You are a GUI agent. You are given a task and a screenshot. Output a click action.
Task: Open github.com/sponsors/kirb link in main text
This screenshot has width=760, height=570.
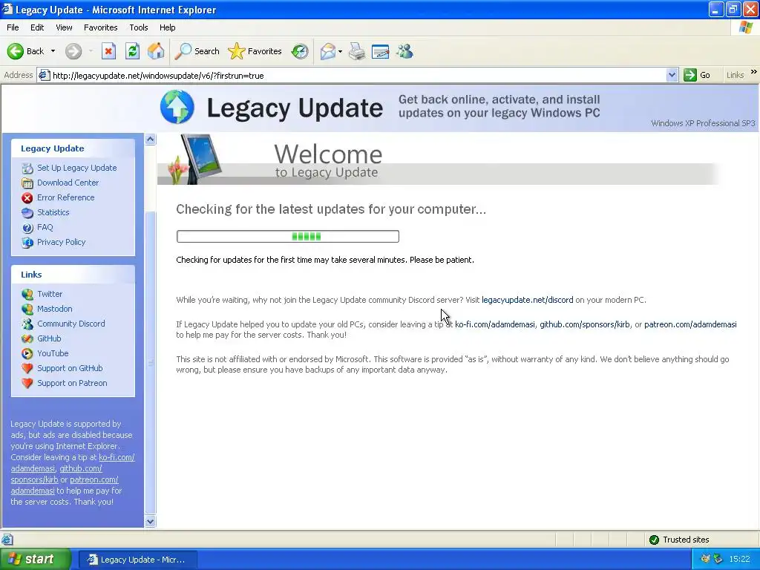point(585,324)
